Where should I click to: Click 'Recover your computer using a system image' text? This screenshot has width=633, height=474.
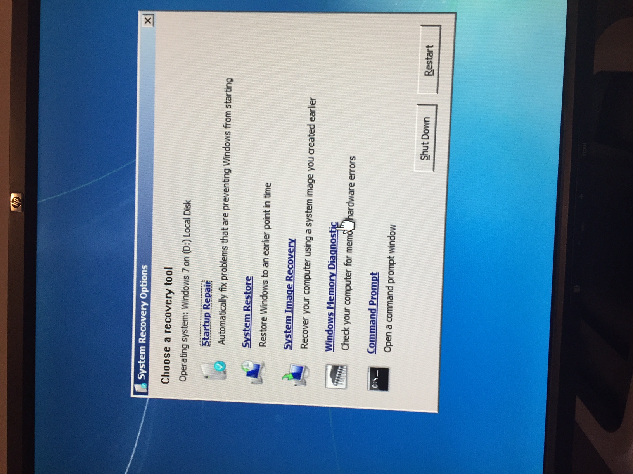coord(308,223)
